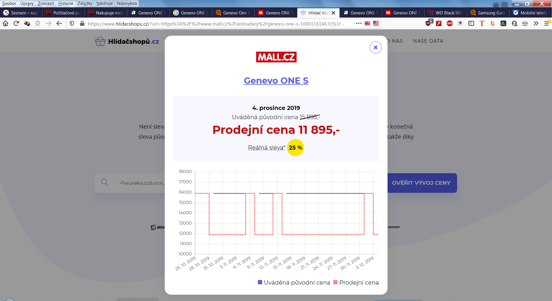The image size is (552, 301).
Task: Click the three colored balls toolbar icon
Action: [x=27, y=23]
